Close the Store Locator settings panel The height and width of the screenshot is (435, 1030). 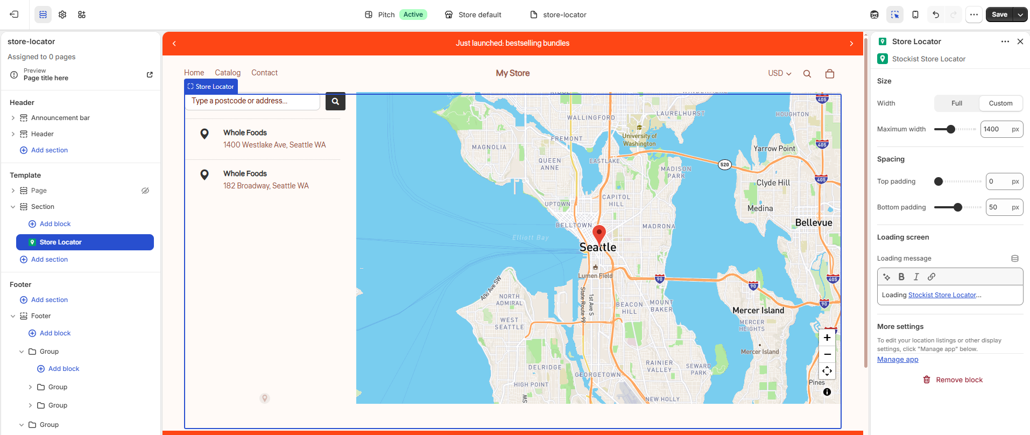point(1020,41)
